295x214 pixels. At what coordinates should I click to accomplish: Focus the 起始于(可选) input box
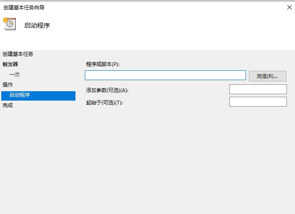coord(258,101)
